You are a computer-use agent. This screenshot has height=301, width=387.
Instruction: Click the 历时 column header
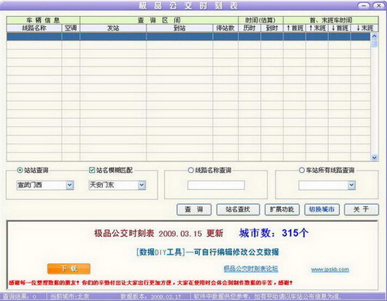click(249, 28)
